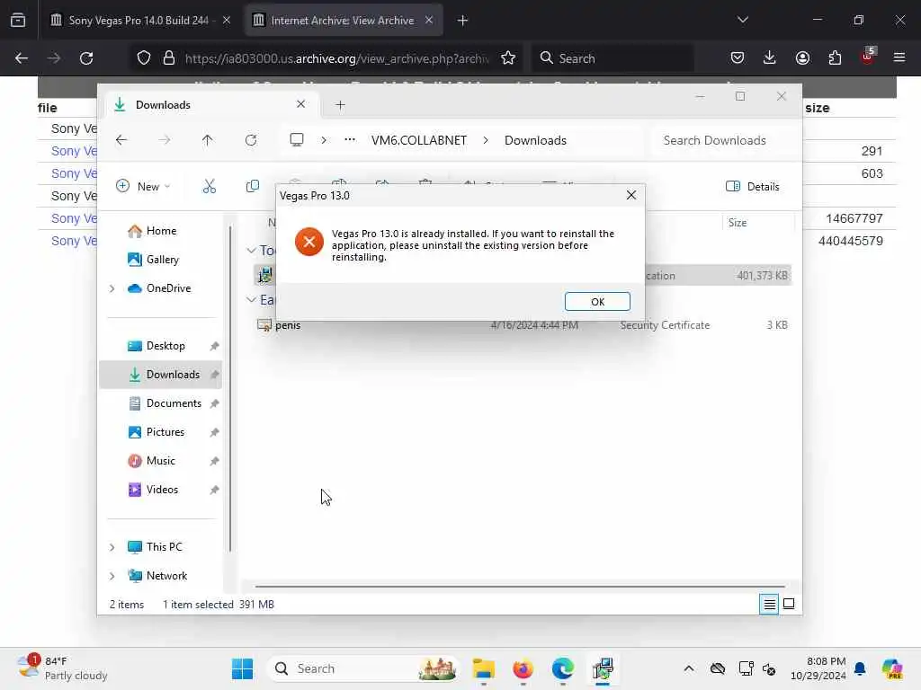Expand the OneDrive tree node

pyautogui.click(x=112, y=288)
